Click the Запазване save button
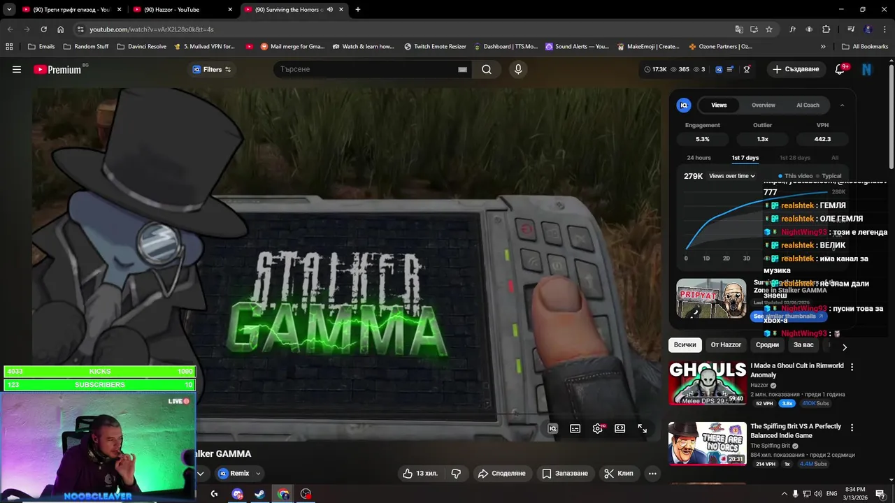This screenshot has height=503, width=895. coord(565,473)
